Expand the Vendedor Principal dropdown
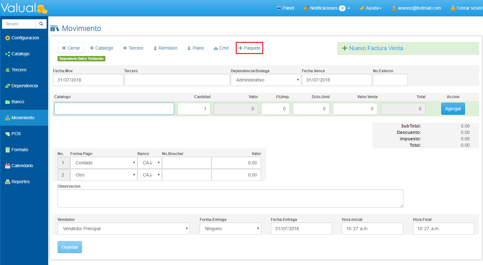This screenshot has width=483, height=265. point(123,229)
